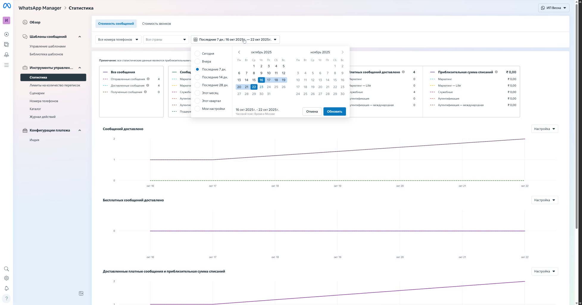Screen dimensions: 582x305
Task: Open the notifications bell icon
Action: pyautogui.click(x=6, y=288)
